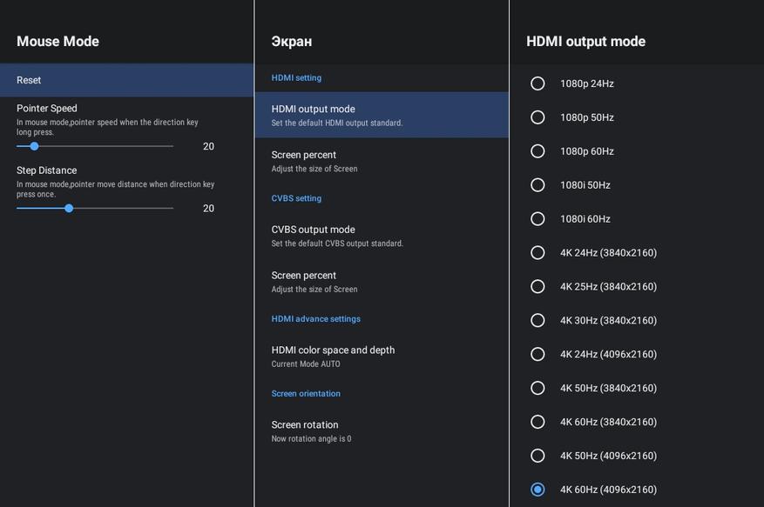Select 4K 24Hz (4096x2160) mode
Screen dimensions: 764x507
pos(538,354)
